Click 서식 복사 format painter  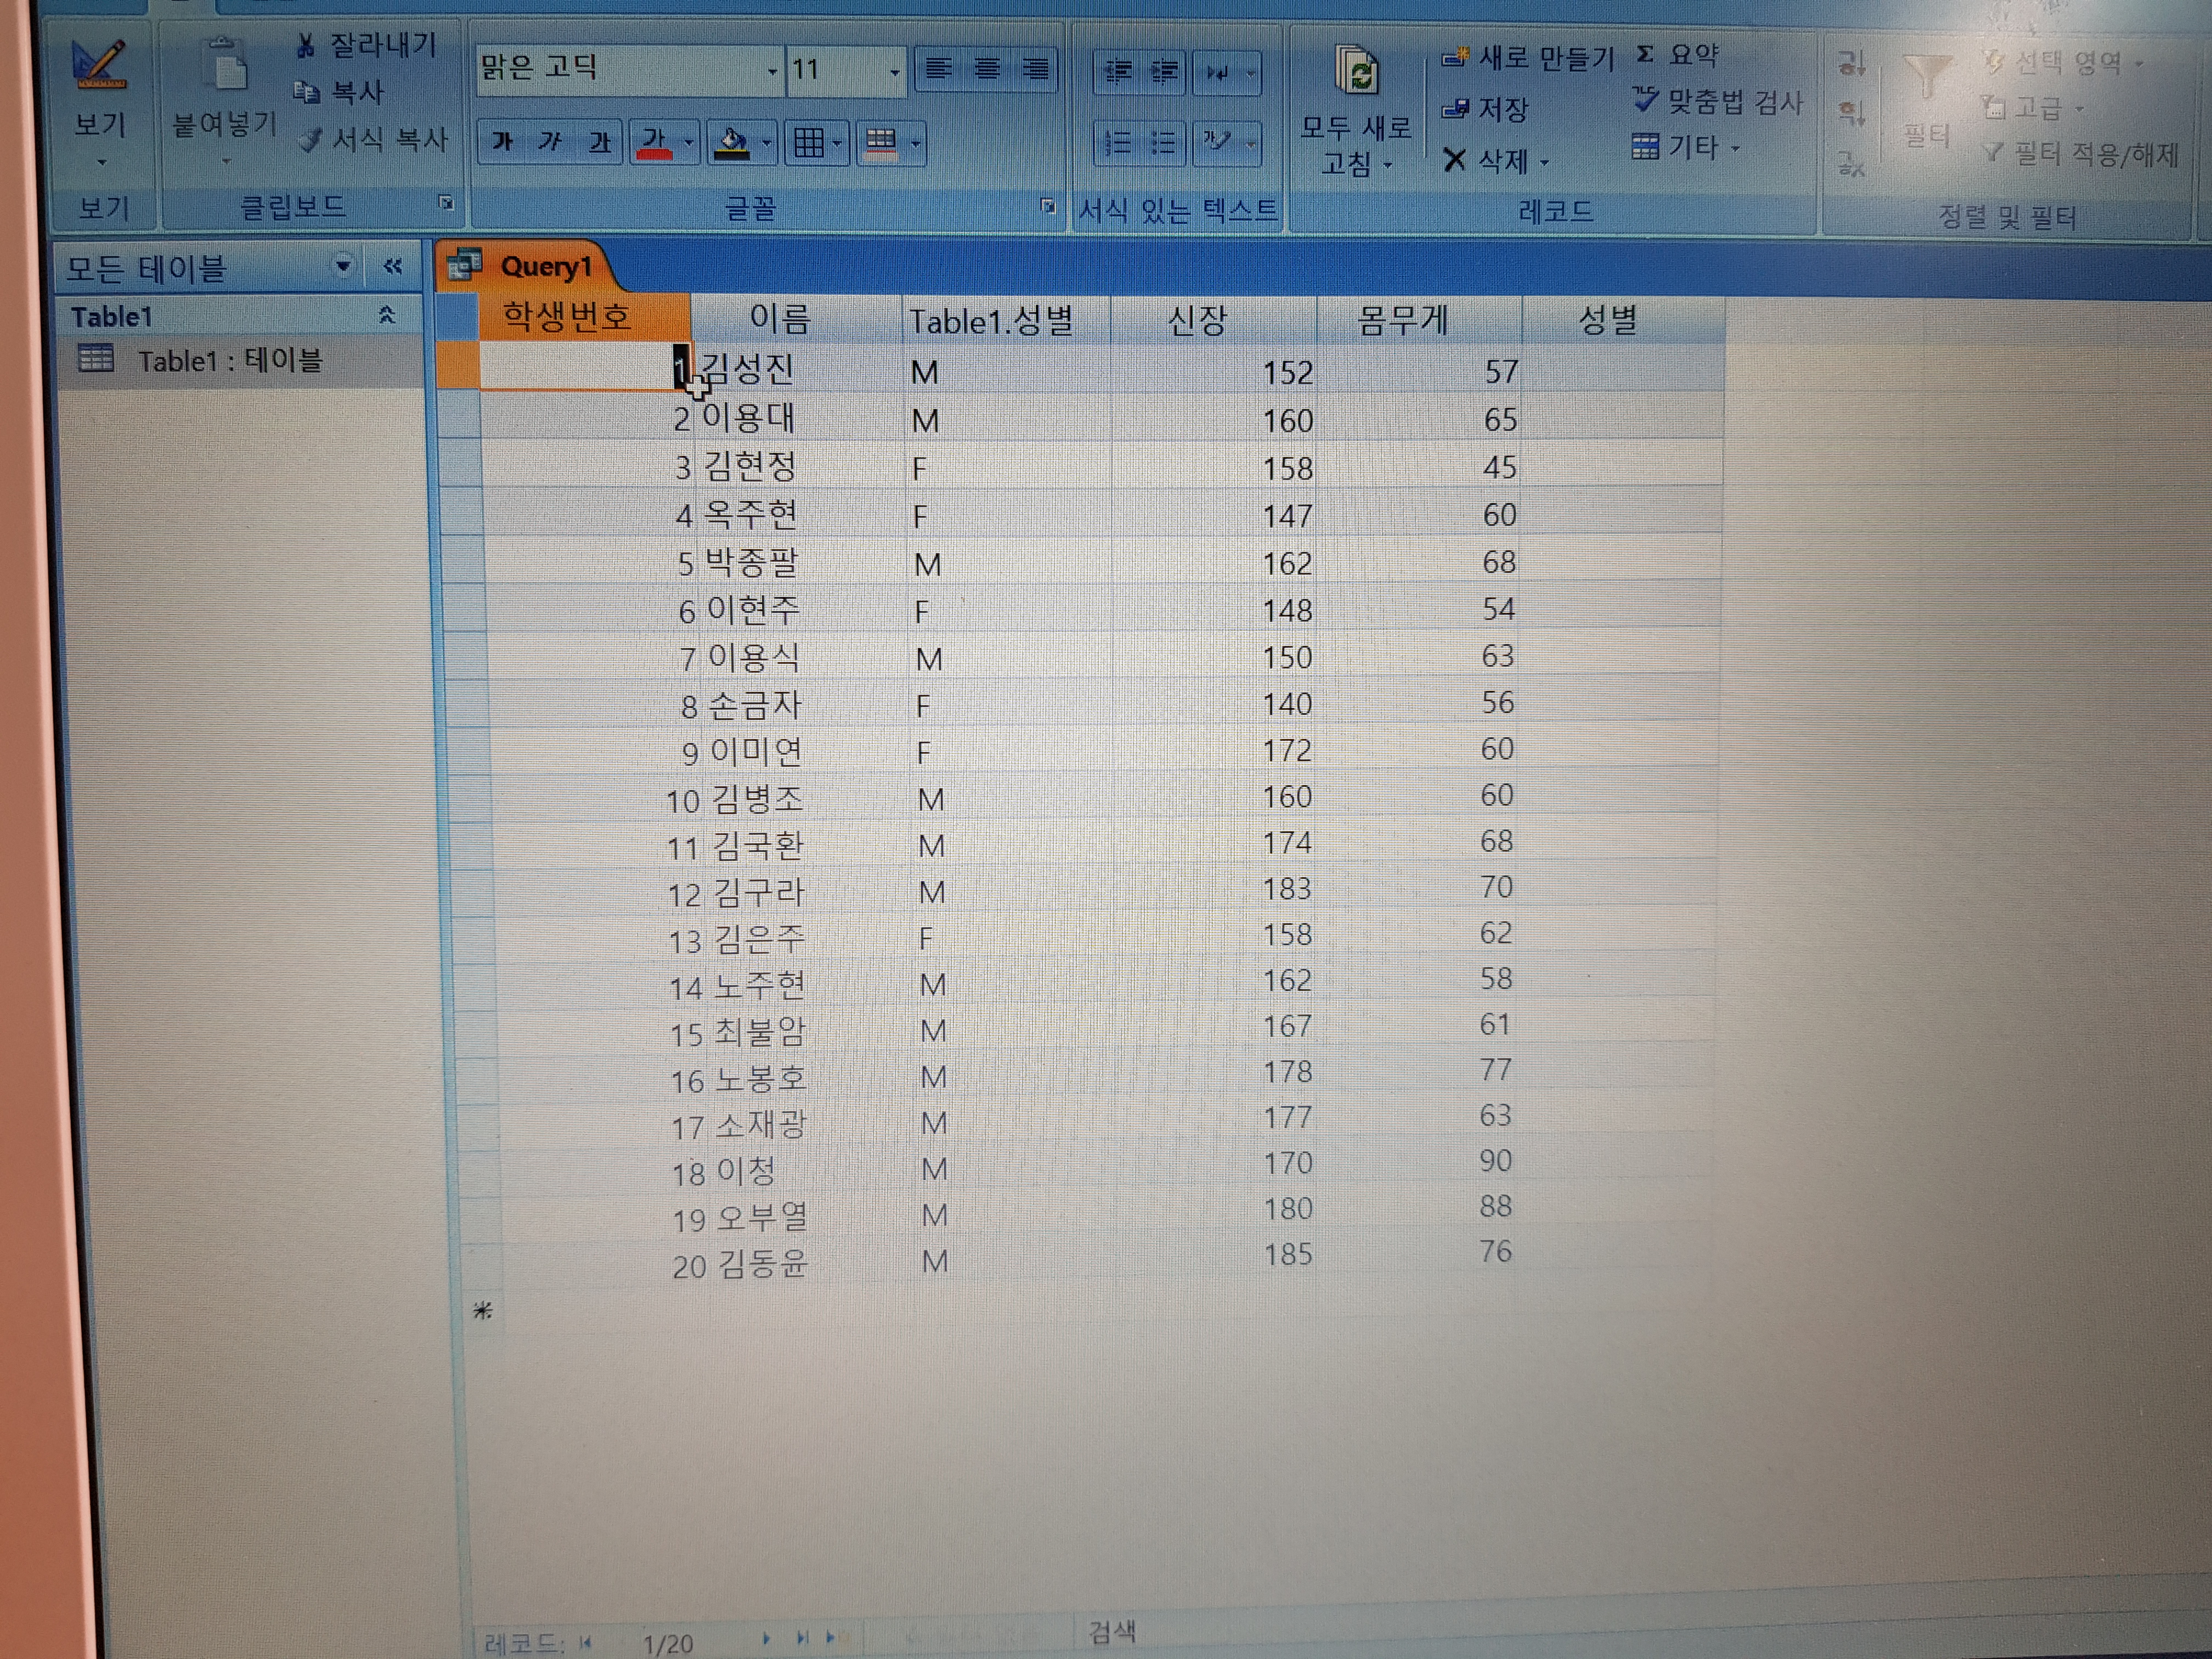click(375, 140)
